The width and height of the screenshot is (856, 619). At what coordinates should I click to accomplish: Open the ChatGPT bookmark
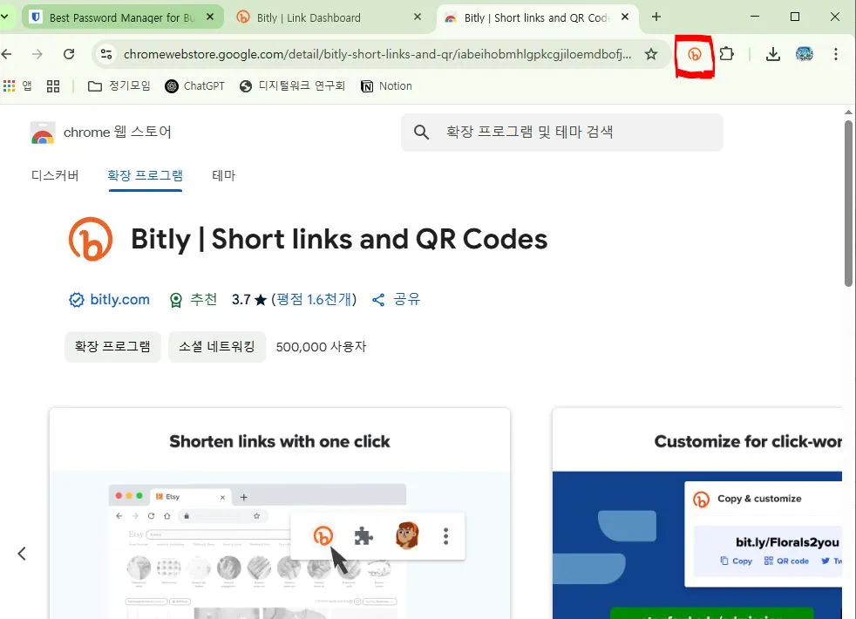pyautogui.click(x=195, y=85)
